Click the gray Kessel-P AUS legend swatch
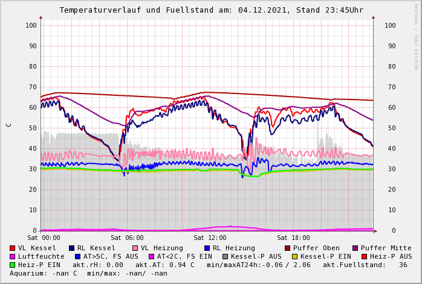Image resolution: width=422 pixels, height=284 pixels. [x=226, y=256]
